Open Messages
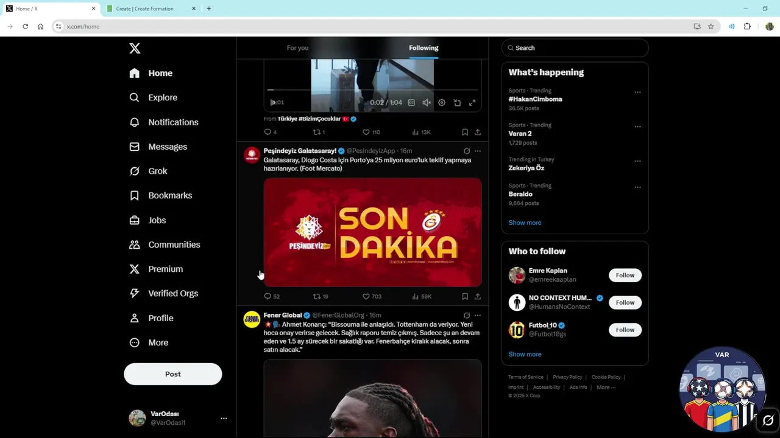 click(x=158, y=147)
